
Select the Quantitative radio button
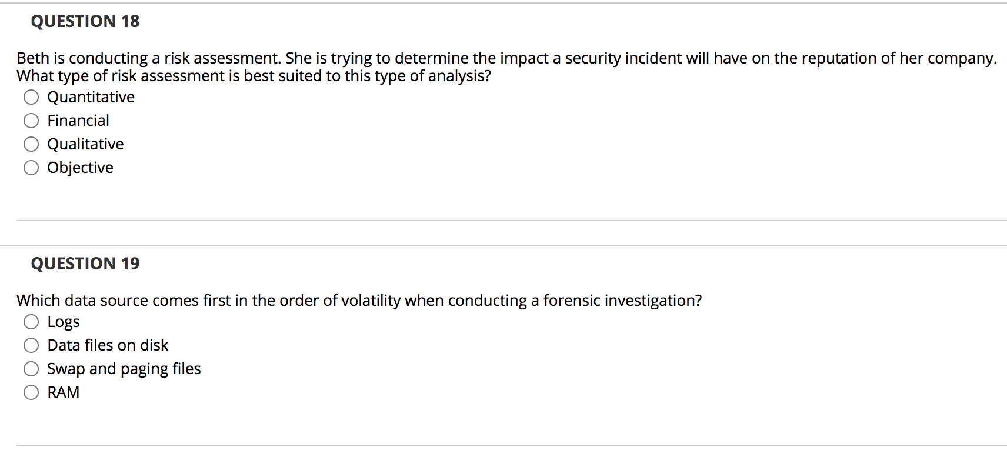[31, 97]
